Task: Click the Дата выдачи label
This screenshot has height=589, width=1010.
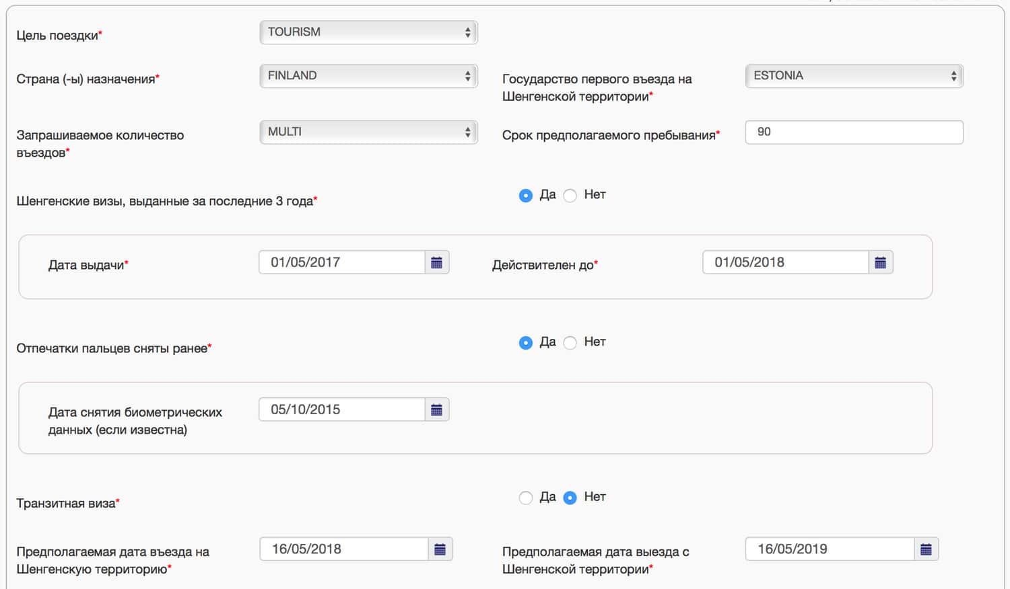Action: tap(88, 265)
